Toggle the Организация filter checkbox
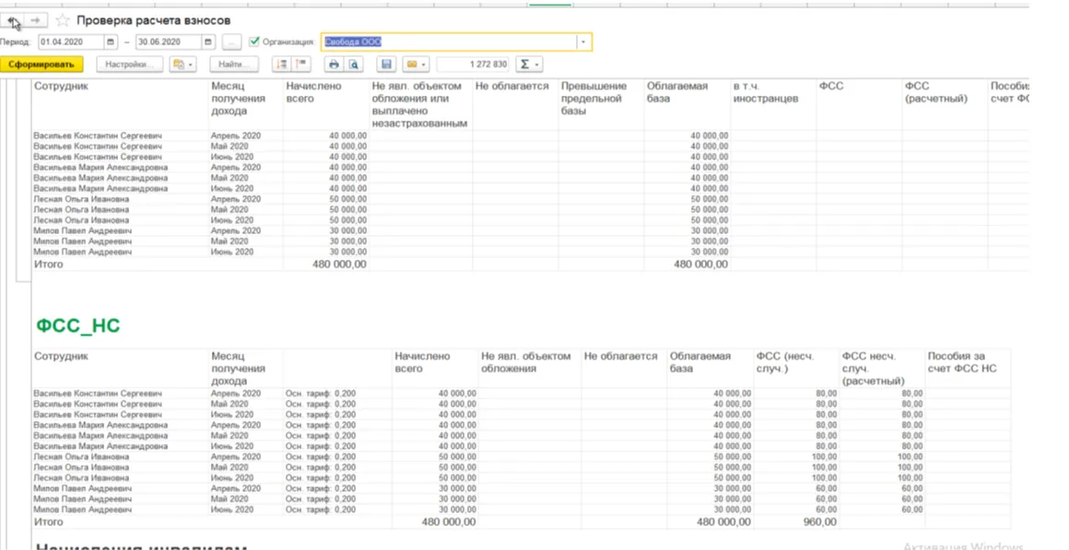 (254, 41)
